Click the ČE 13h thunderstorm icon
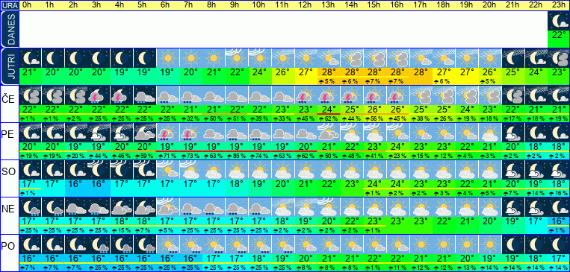 (x=329, y=95)
